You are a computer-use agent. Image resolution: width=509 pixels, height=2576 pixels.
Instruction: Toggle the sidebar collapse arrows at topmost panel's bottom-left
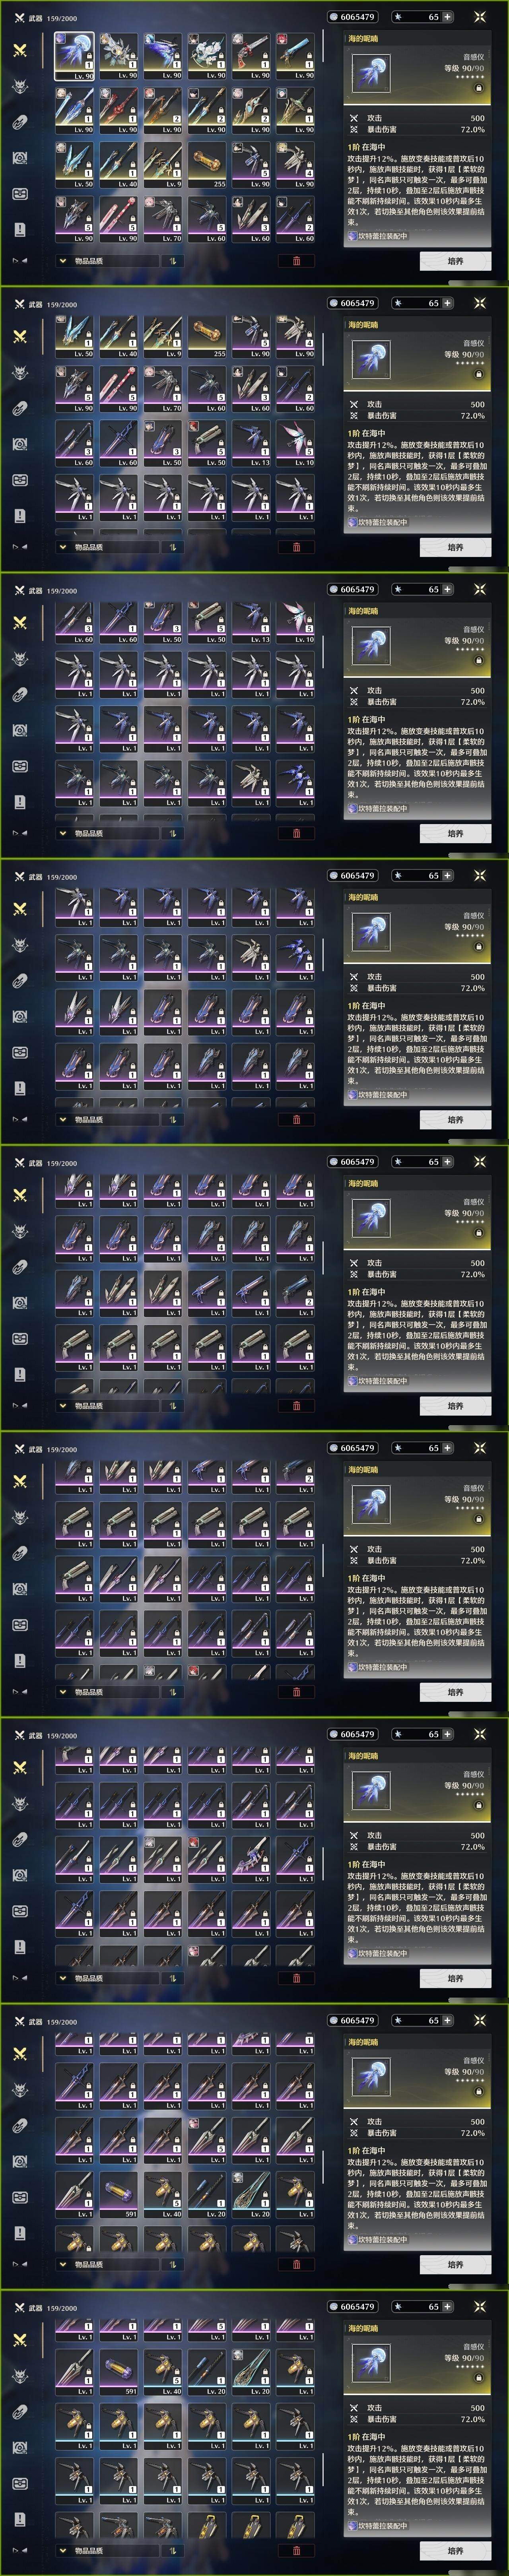tap(19, 261)
